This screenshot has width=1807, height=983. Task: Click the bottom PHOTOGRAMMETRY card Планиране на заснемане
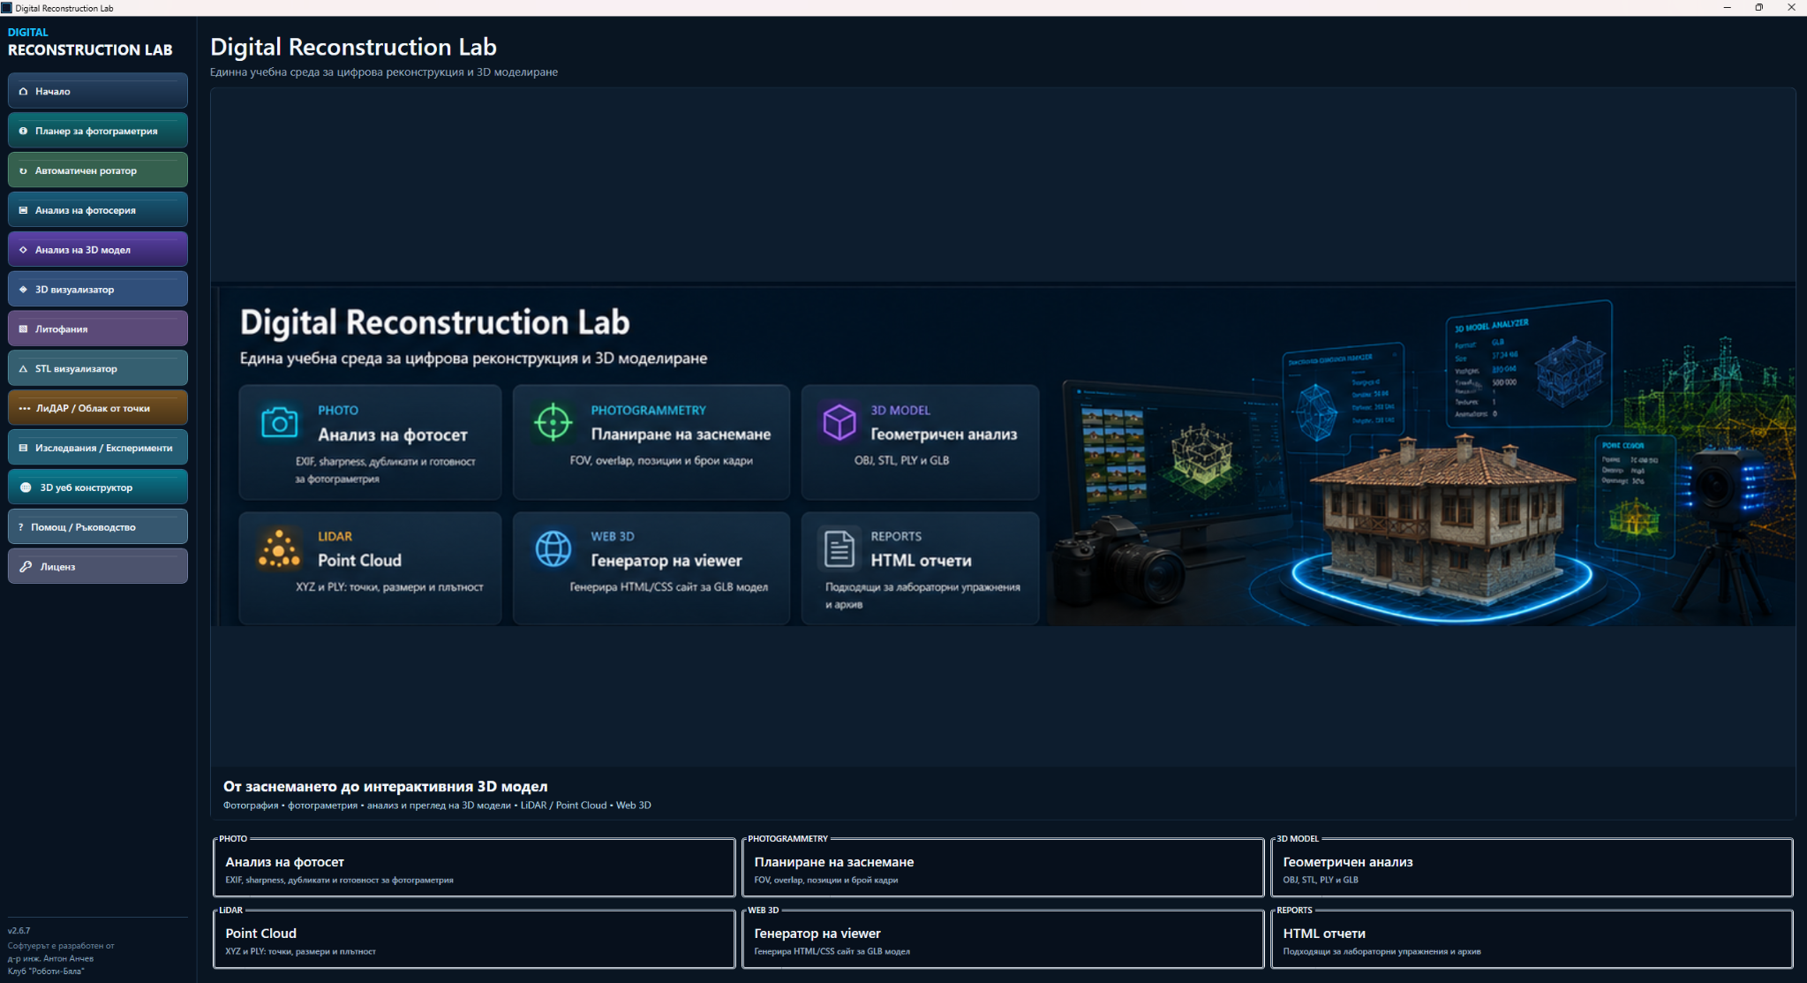pyautogui.click(x=1003, y=868)
